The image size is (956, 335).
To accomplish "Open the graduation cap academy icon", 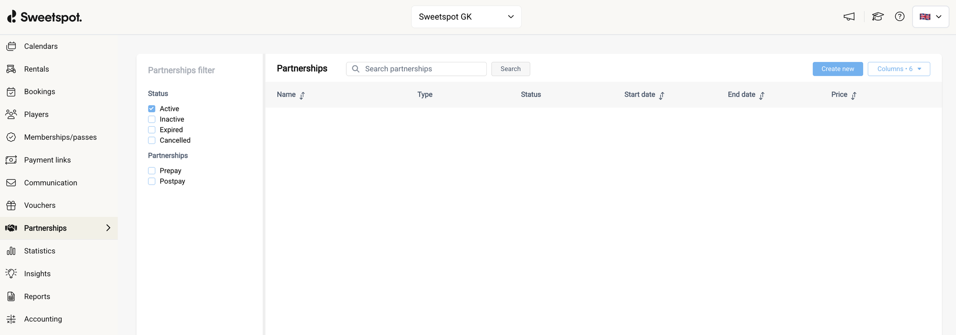I will 878,17.
